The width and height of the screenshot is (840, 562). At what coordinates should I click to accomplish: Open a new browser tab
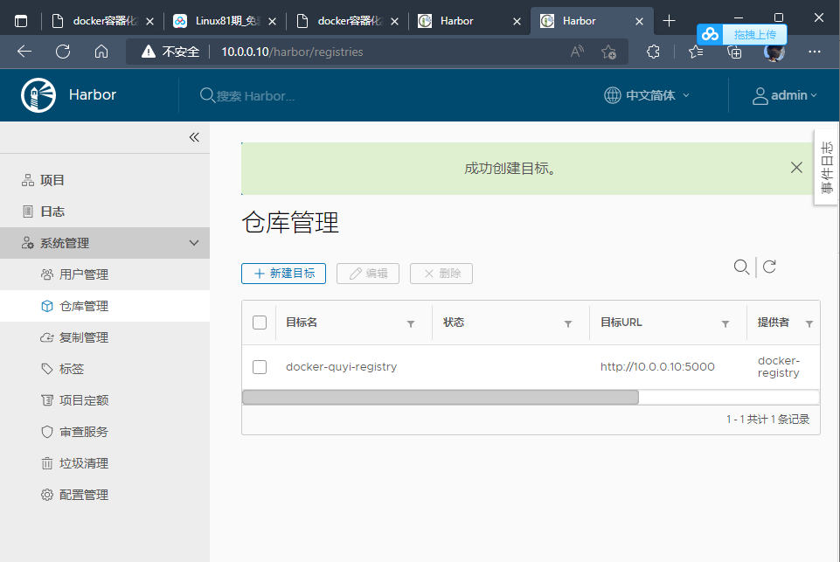click(669, 21)
